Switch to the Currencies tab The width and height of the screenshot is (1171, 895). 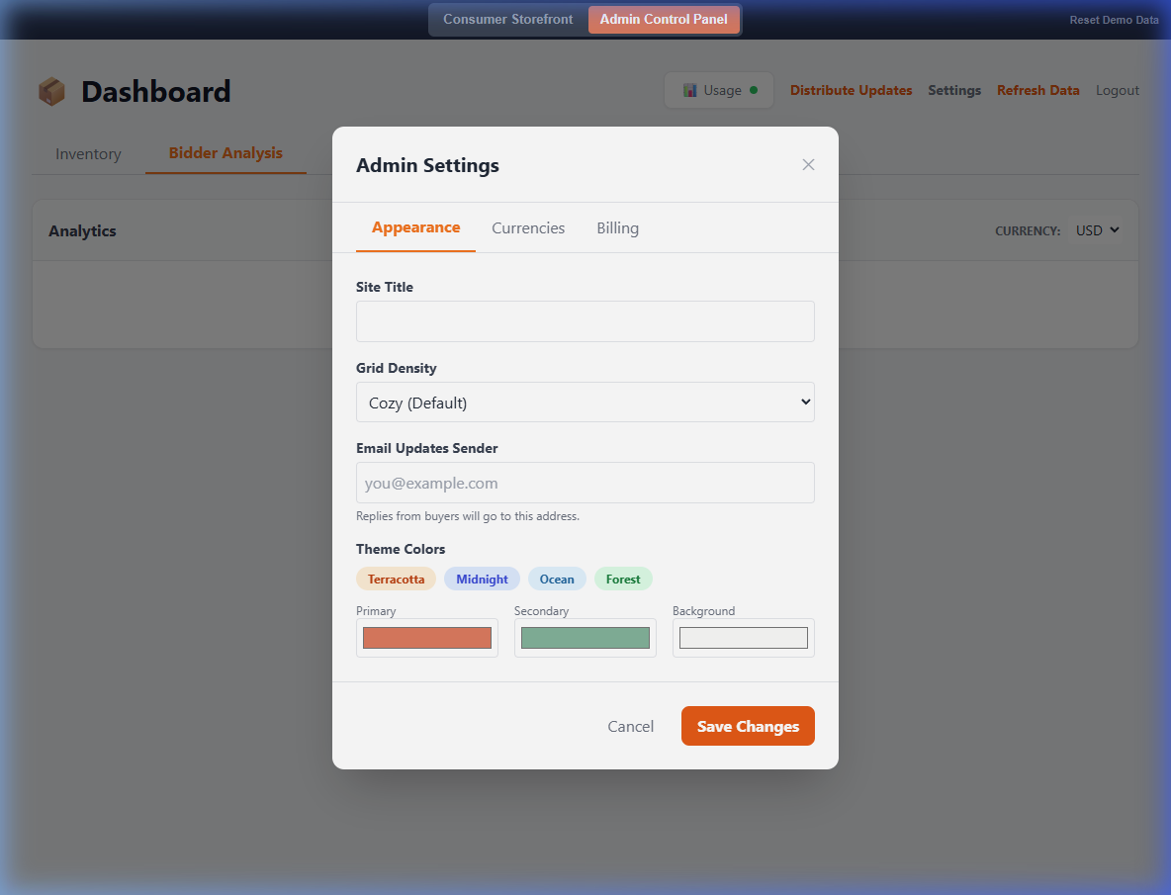[528, 227]
